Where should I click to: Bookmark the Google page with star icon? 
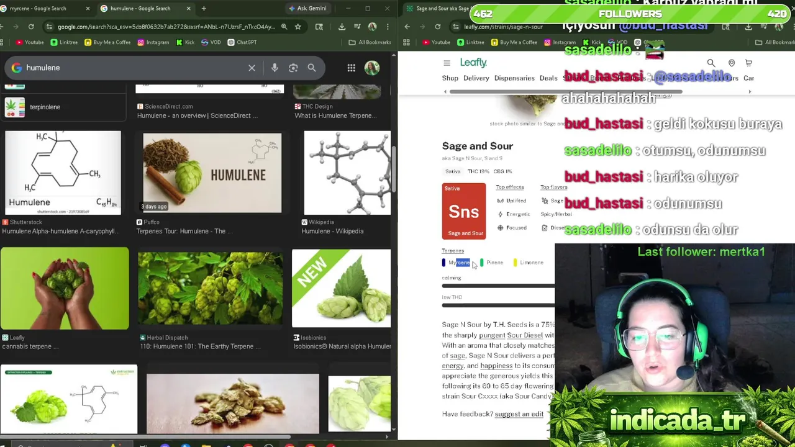[298, 27]
